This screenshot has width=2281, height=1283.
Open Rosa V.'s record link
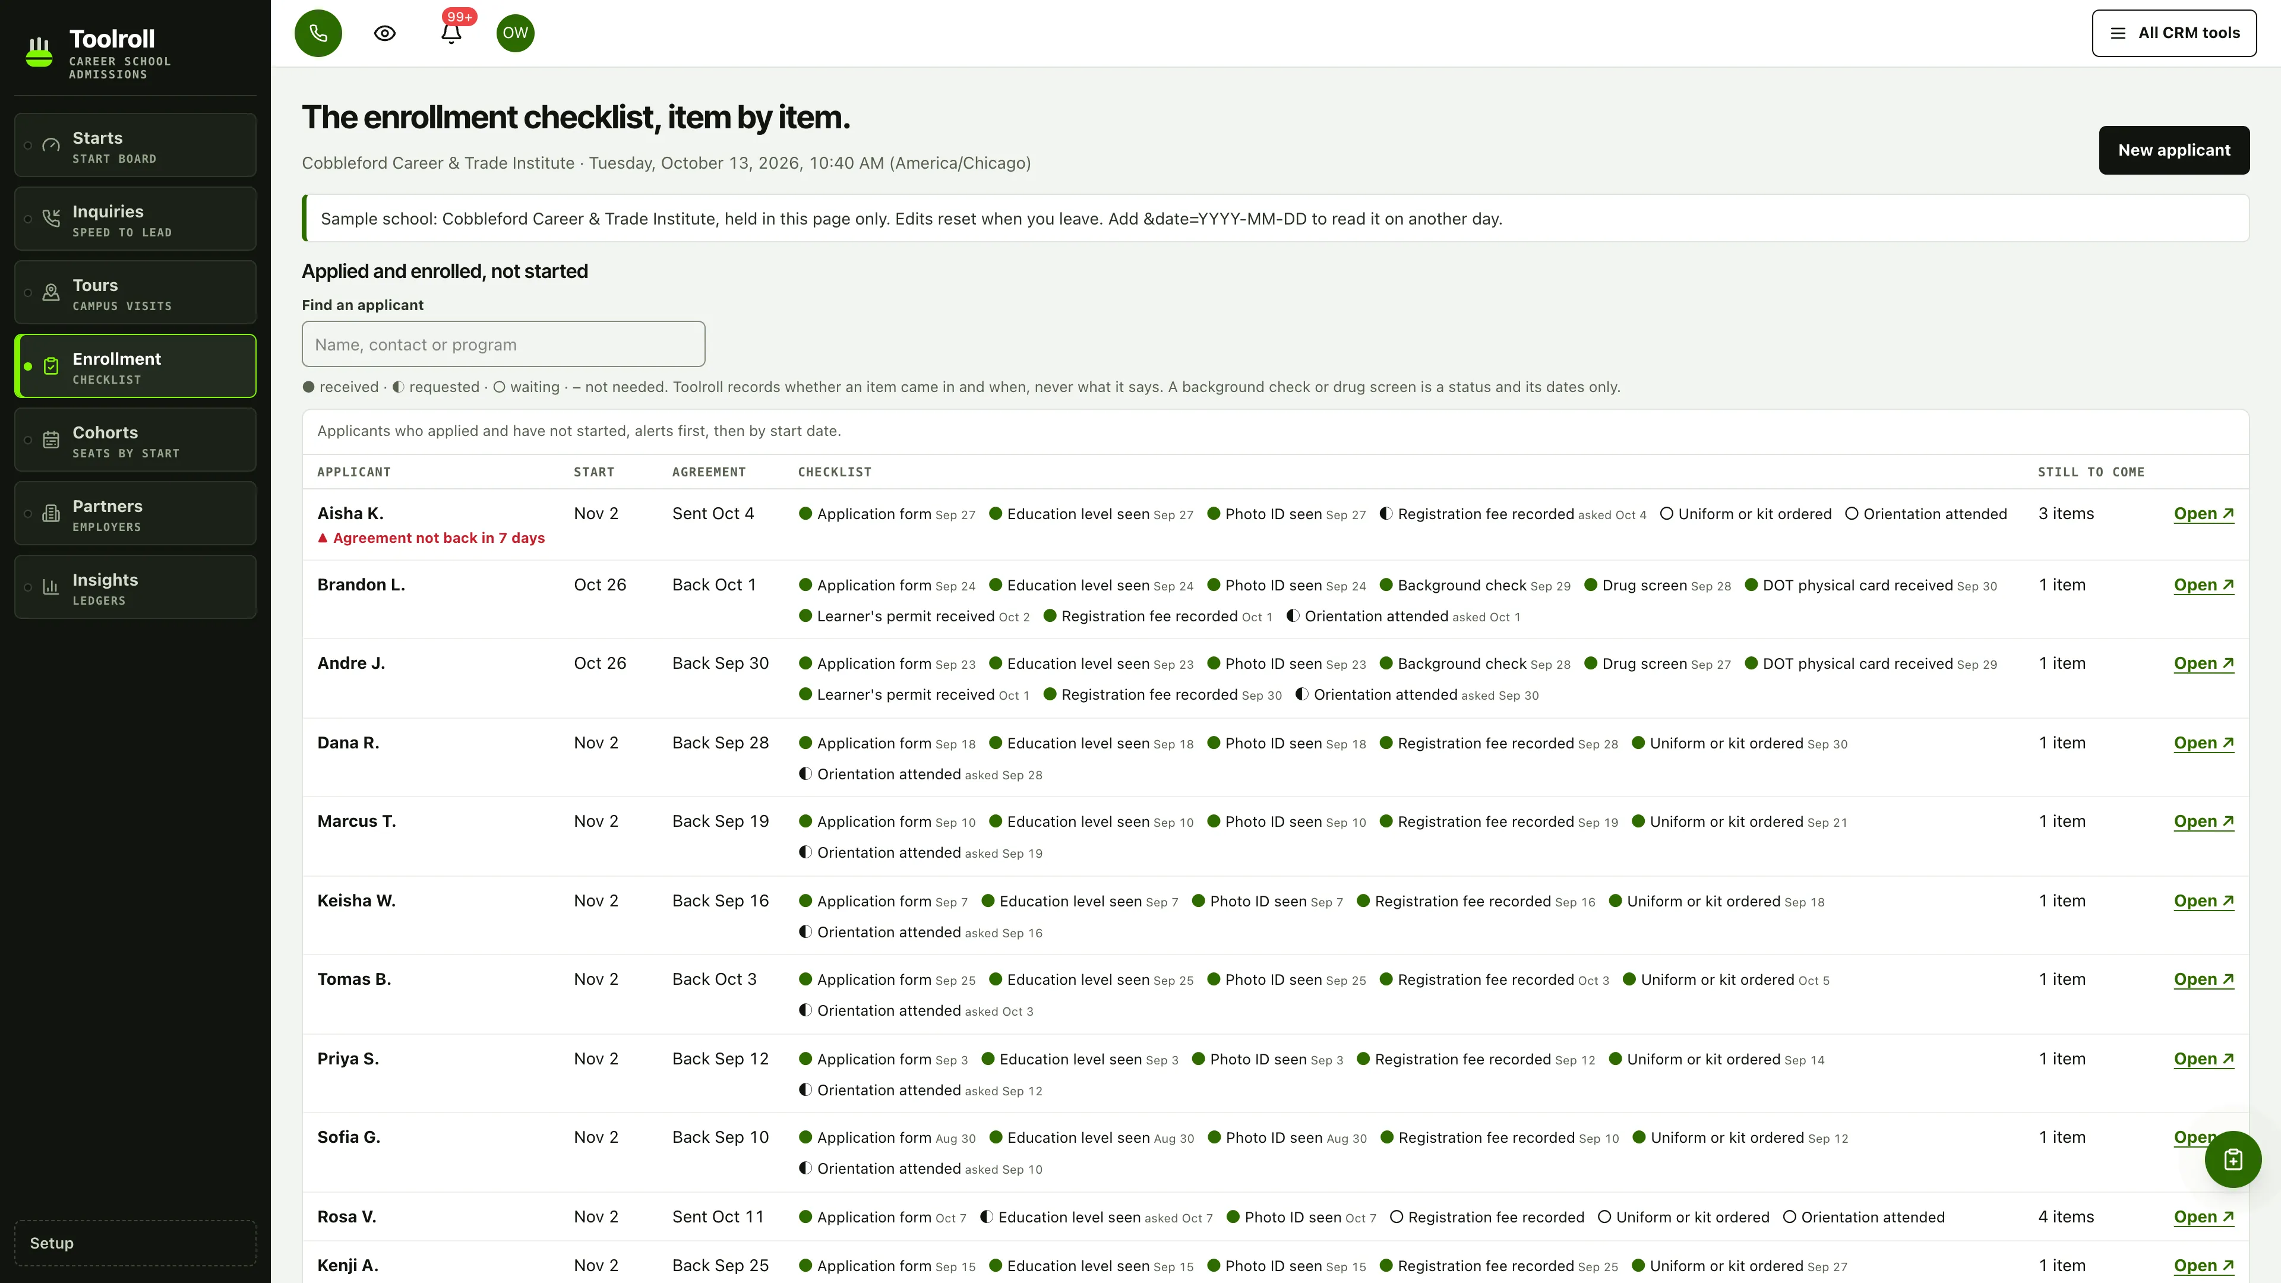[x=2203, y=1216]
